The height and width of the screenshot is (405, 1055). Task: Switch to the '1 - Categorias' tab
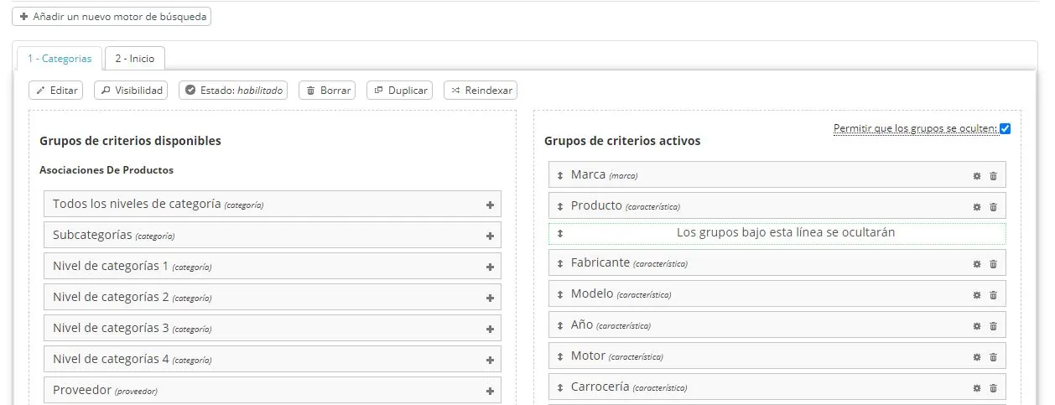click(60, 59)
